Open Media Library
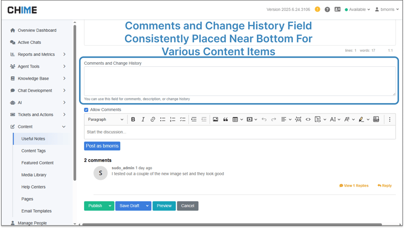 [34, 175]
